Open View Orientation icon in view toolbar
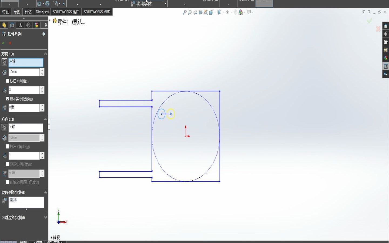The height and width of the screenshot is (243, 389). point(211,12)
